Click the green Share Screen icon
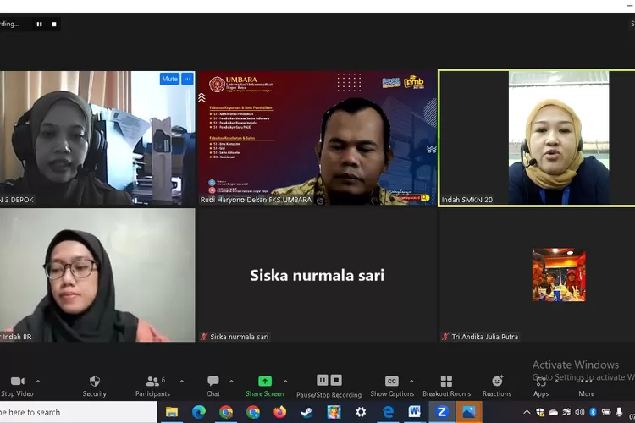 click(265, 381)
